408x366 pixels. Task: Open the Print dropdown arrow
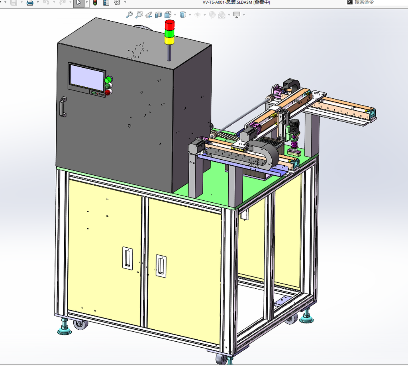click(x=38, y=2)
